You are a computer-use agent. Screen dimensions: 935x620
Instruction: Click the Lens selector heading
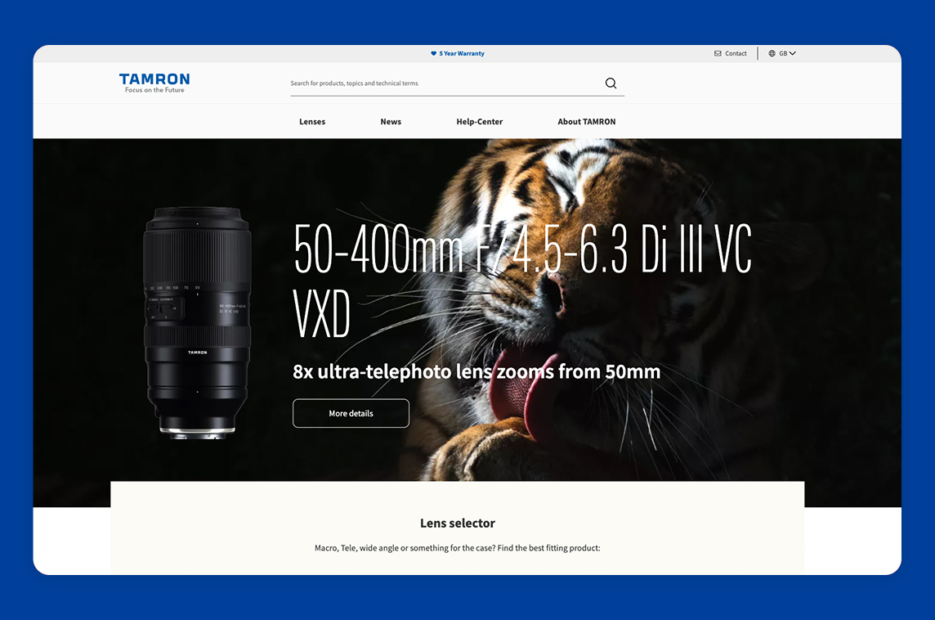pos(458,523)
